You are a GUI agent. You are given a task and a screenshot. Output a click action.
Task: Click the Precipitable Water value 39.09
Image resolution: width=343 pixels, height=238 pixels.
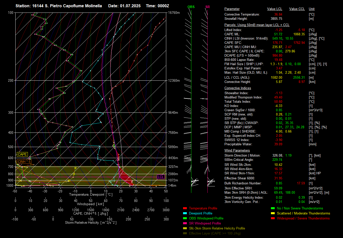[278, 144]
